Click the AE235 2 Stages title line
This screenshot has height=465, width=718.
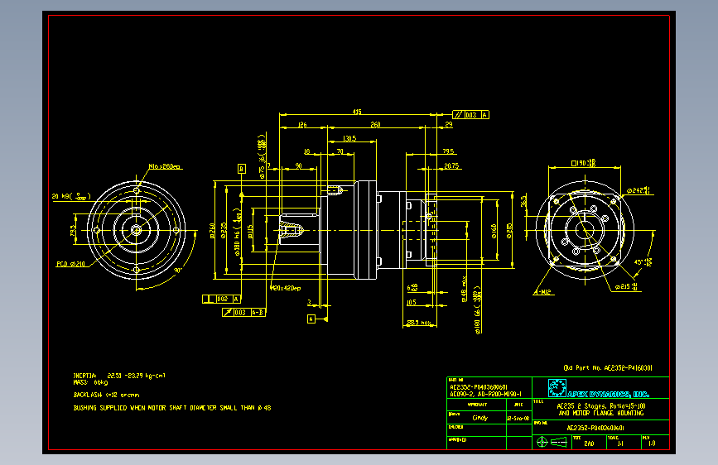coord(601,406)
